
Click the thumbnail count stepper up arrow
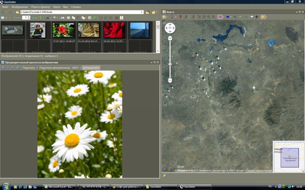point(29,17)
